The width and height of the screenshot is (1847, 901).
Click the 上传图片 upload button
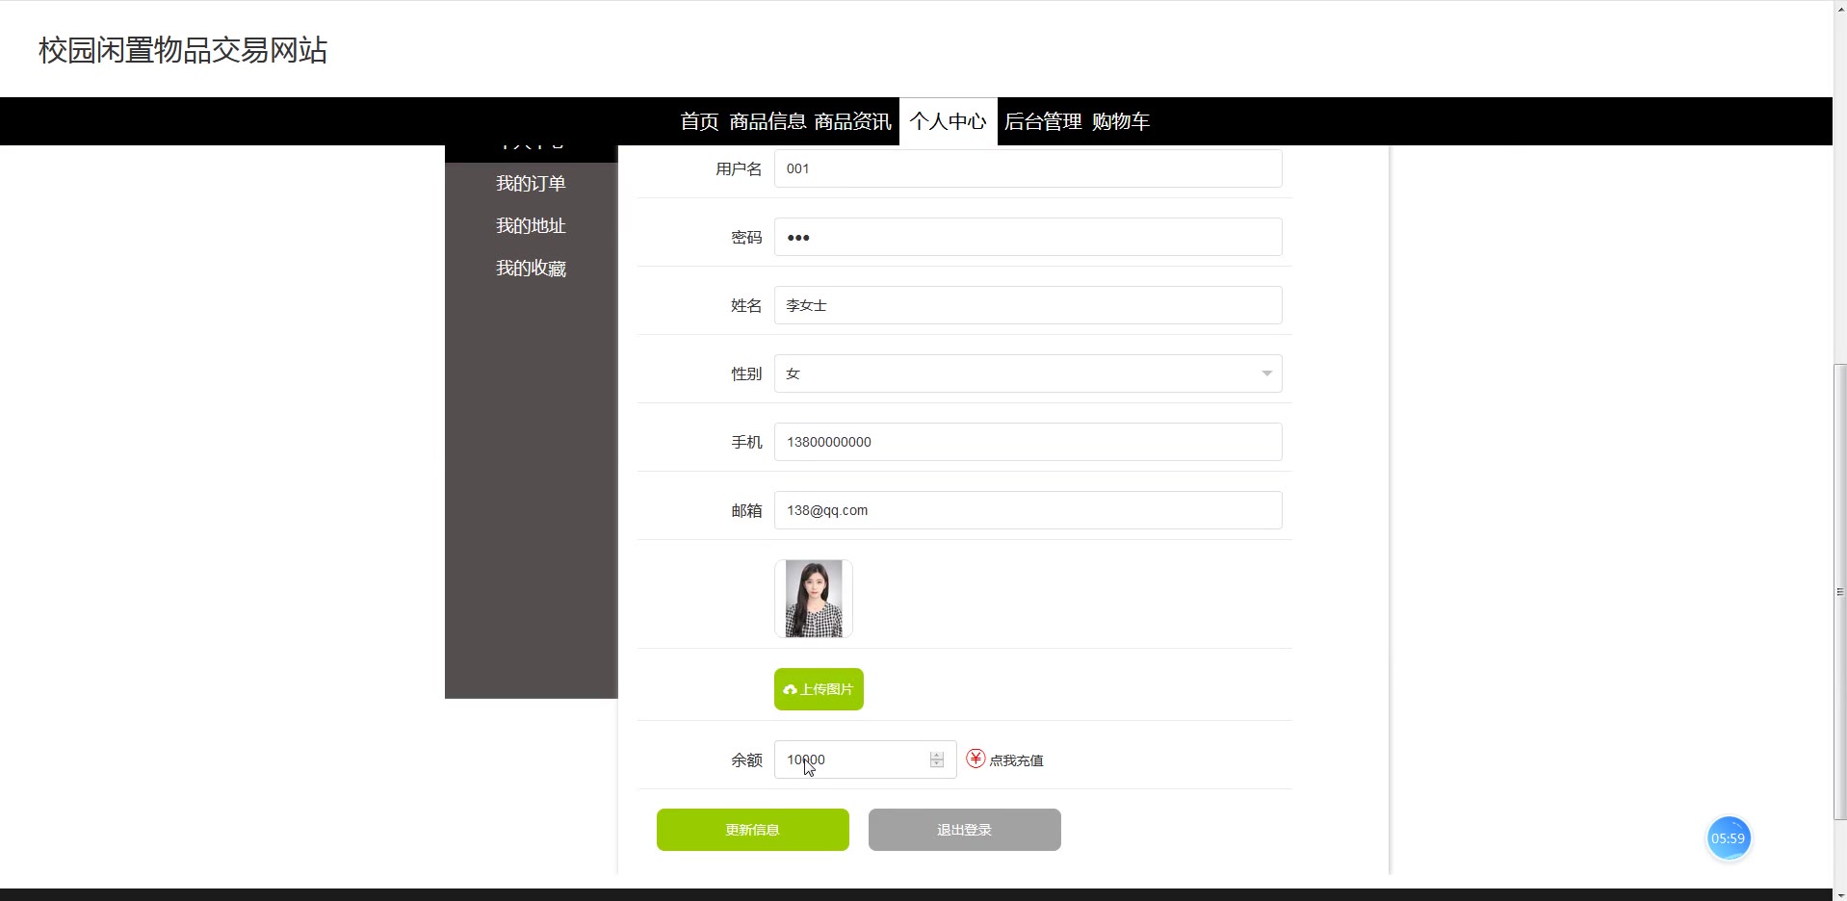click(819, 689)
